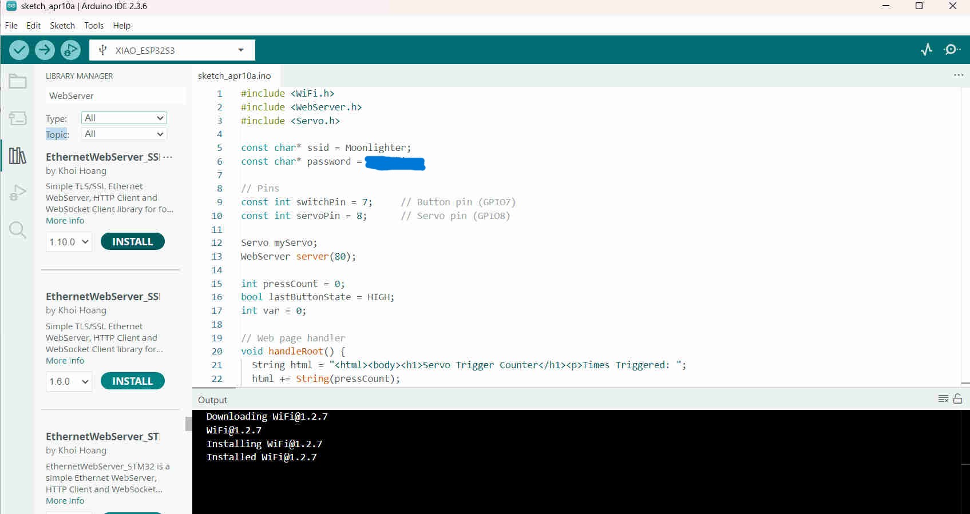Screen dimensions: 970x514
Task: Click the editor tab more-options ellipsis
Action: (x=959, y=75)
